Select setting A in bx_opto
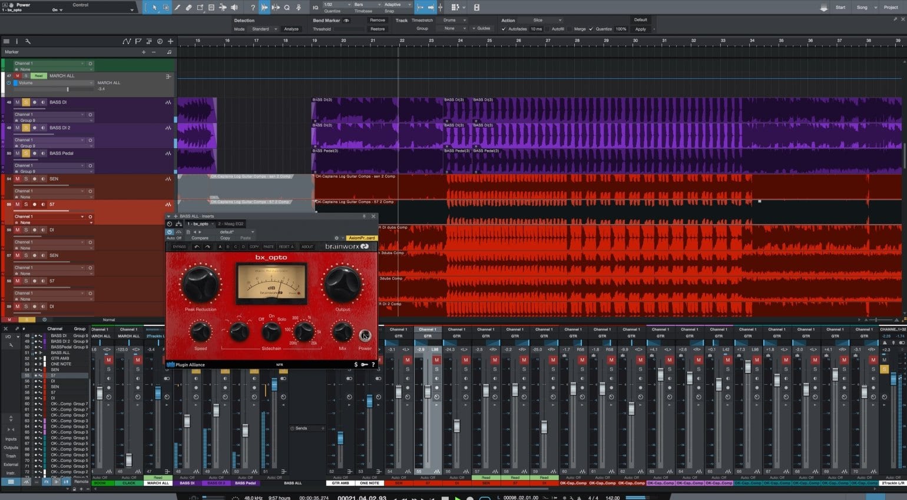This screenshot has height=500, width=907. (x=220, y=246)
